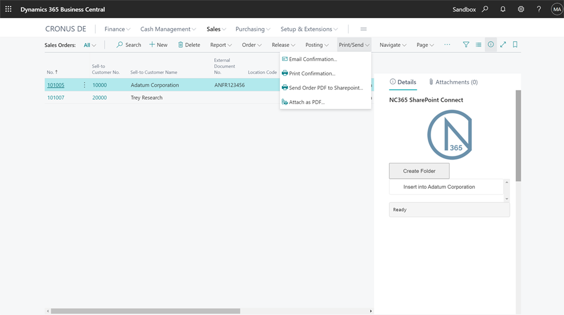
Task: Open the help question mark
Action: [x=539, y=9]
